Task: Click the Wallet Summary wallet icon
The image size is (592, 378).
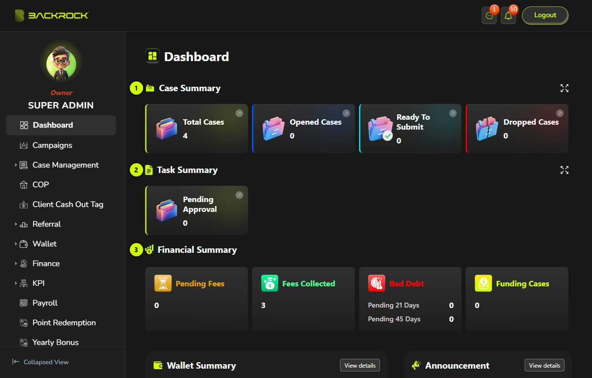Action: pos(158,366)
